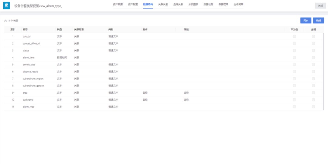Open the 关联关系 tab

[x=163, y=4]
